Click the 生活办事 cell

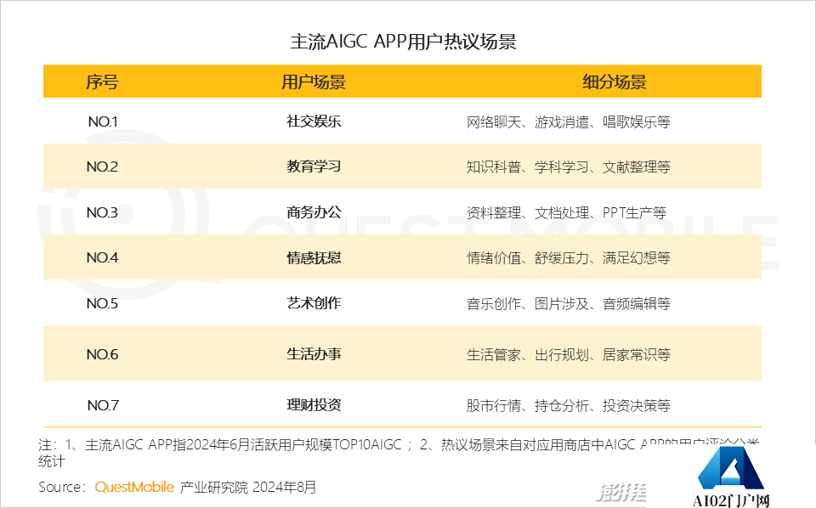click(314, 354)
